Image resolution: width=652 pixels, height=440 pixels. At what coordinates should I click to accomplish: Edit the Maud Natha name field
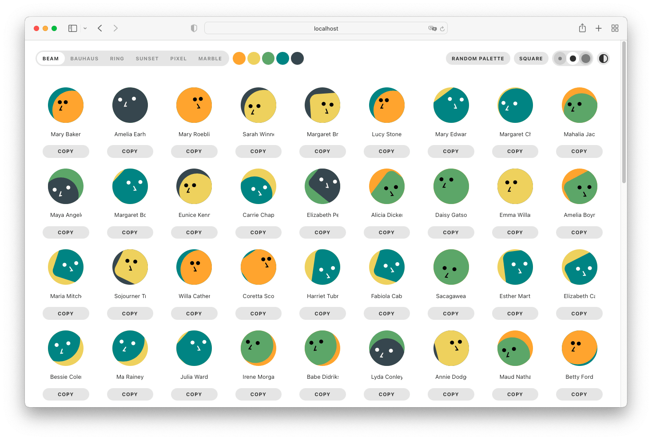[x=515, y=377]
